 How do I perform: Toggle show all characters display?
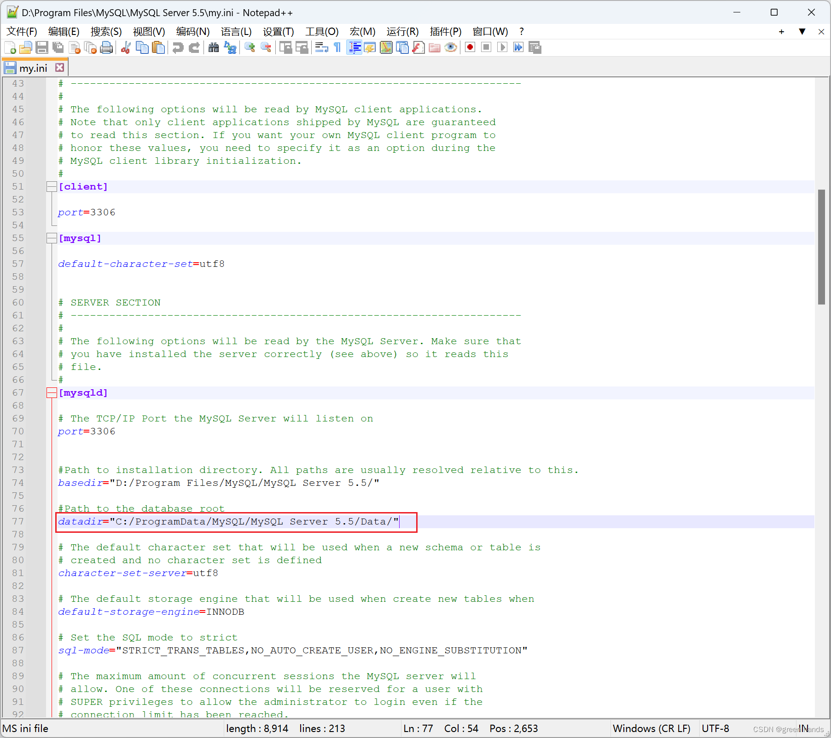click(x=337, y=47)
